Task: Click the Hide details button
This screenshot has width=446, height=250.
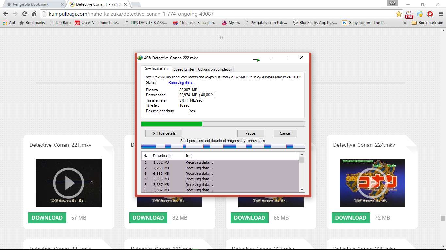Action: [164, 133]
